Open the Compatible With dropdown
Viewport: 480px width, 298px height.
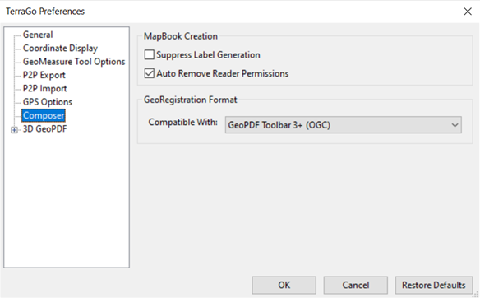pos(344,125)
